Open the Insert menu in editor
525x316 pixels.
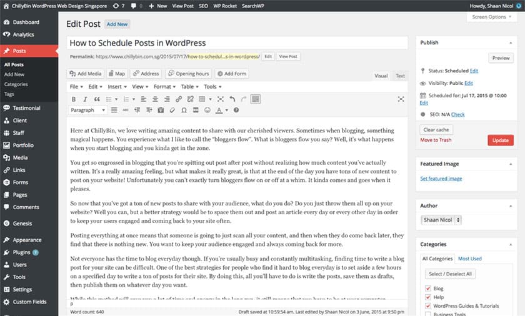pos(117,87)
